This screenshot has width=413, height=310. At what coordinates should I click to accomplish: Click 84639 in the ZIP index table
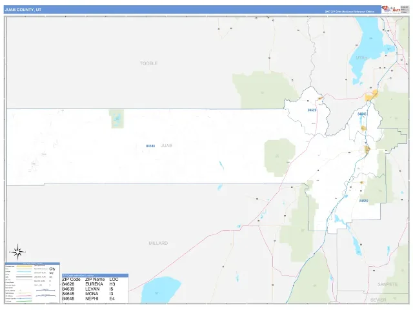(68, 289)
